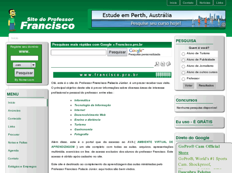Select 'Professor' radio option in poll
This screenshot has width=232, height=173.
183,79
